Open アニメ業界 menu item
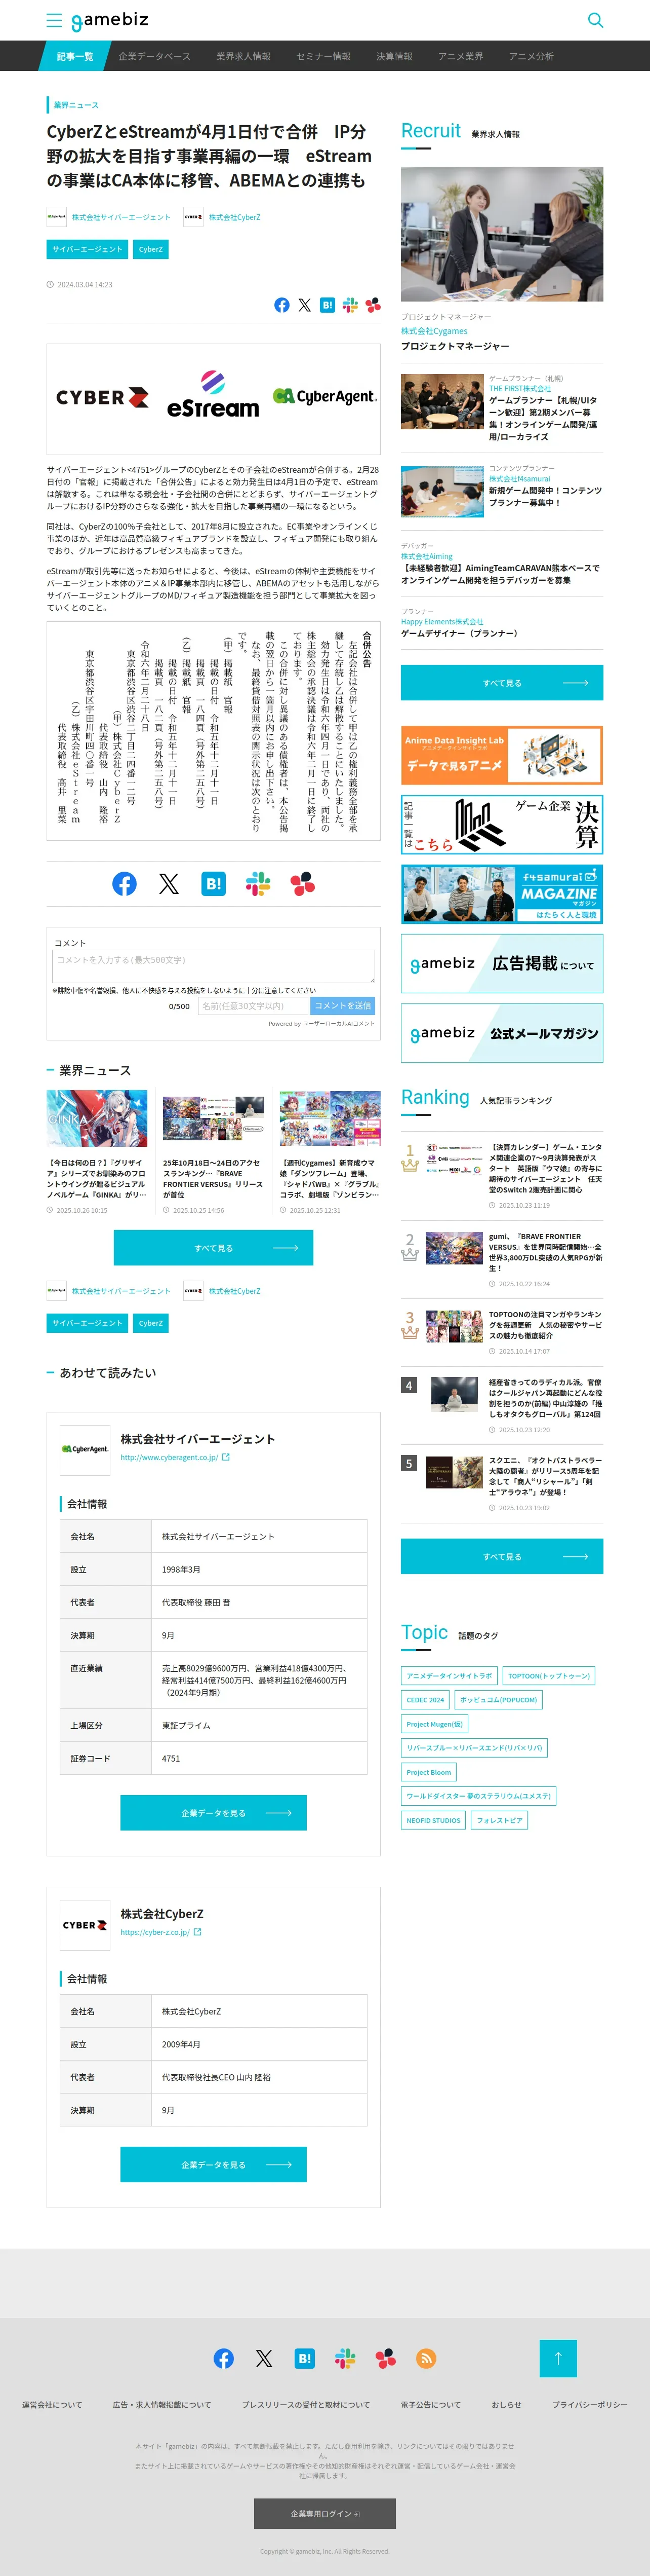 coord(460,56)
